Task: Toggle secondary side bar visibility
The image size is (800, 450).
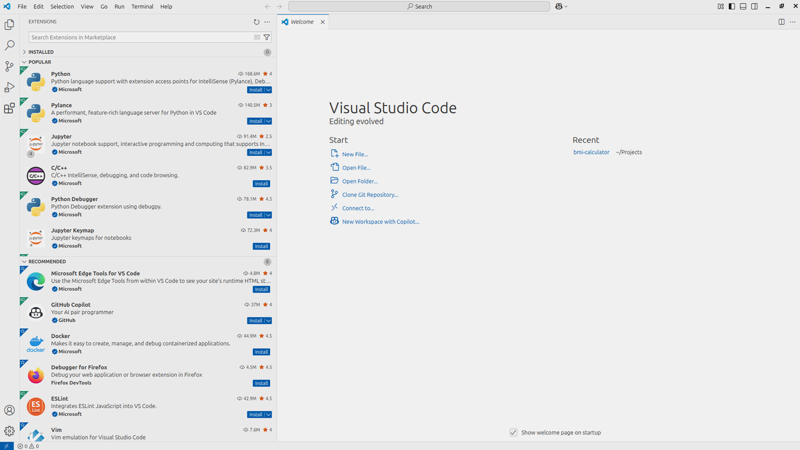Action: (754, 7)
